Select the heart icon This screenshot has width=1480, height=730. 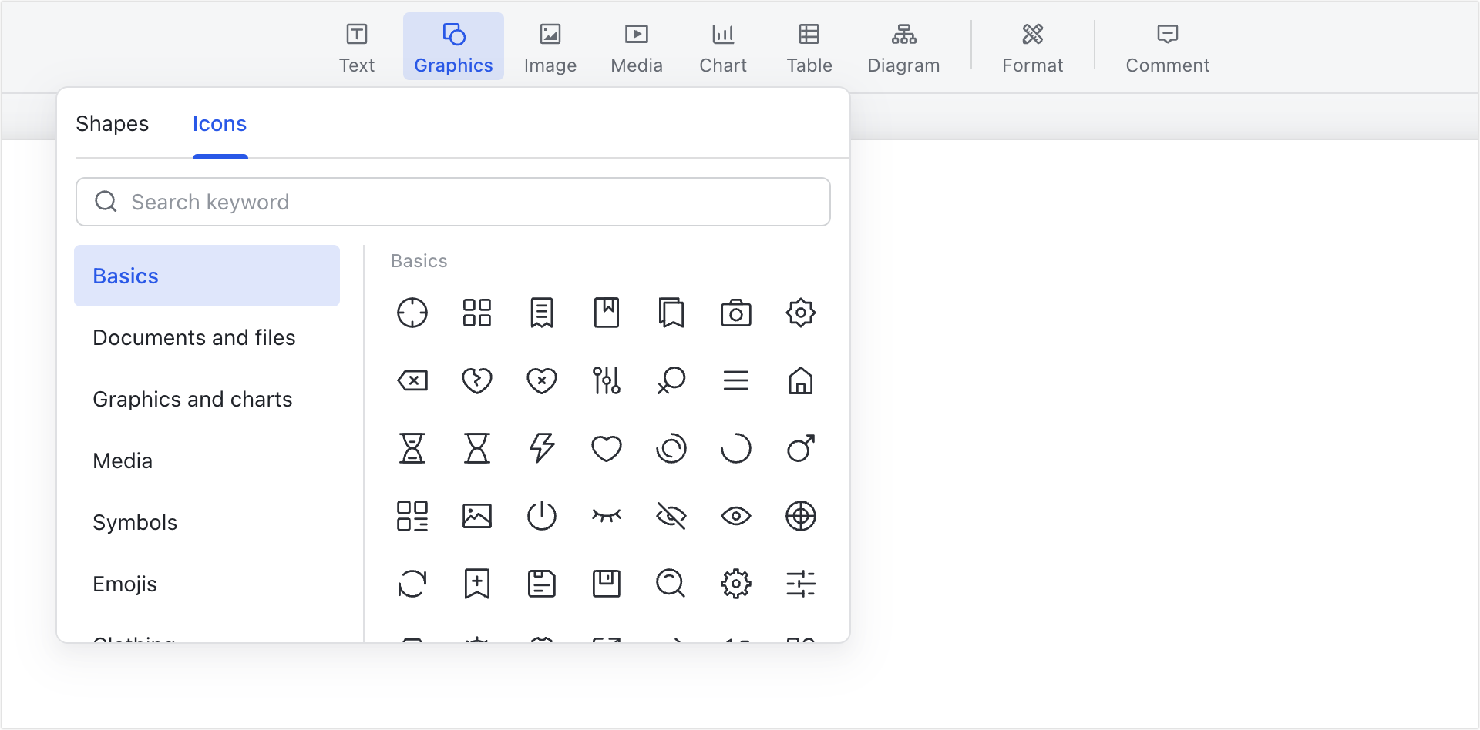(x=607, y=449)
